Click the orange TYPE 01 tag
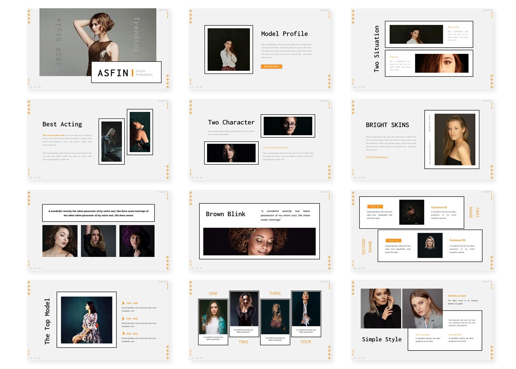Viewport: 516px width, 369px height. coord(375,207)
